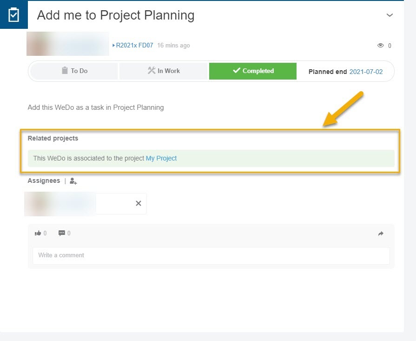Click the Write a comment field
Screen dimensions: 416x341
pyautogui.click(x=211, y=255)
